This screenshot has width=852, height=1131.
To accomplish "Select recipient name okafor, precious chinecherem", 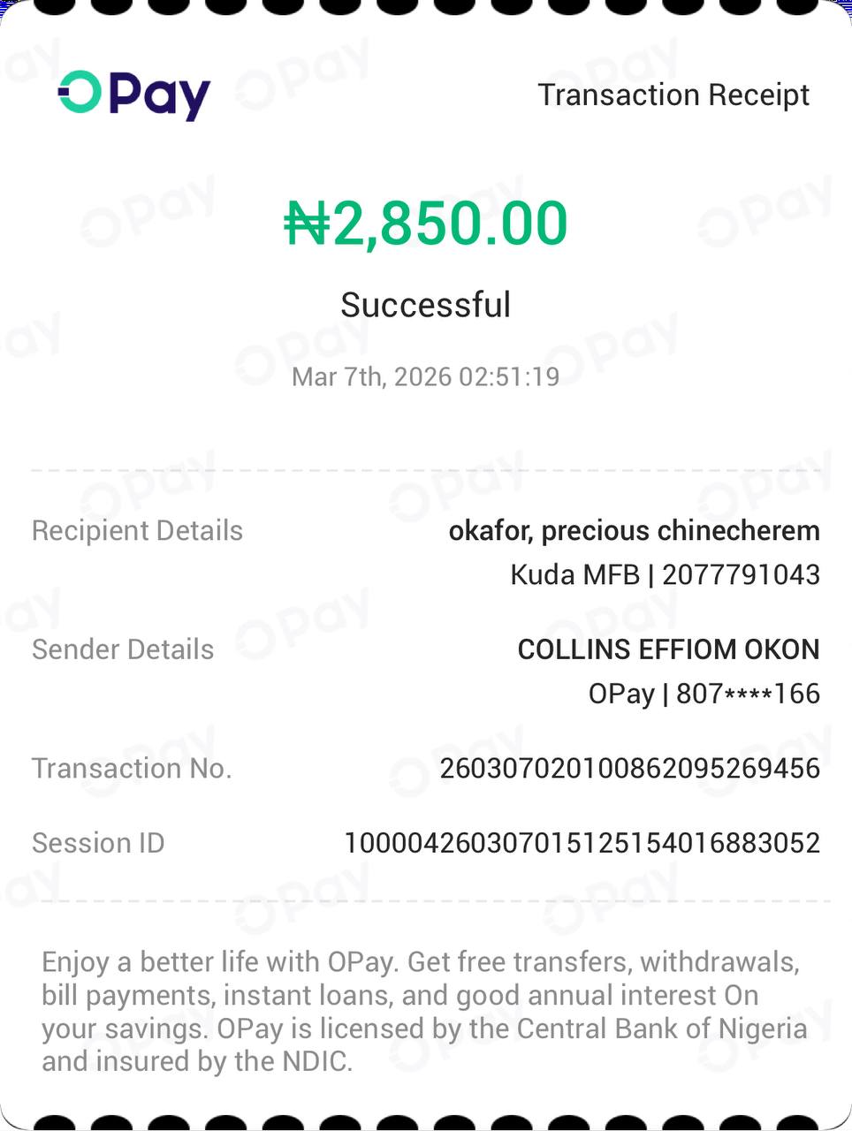I will click(x=634, y=530).
